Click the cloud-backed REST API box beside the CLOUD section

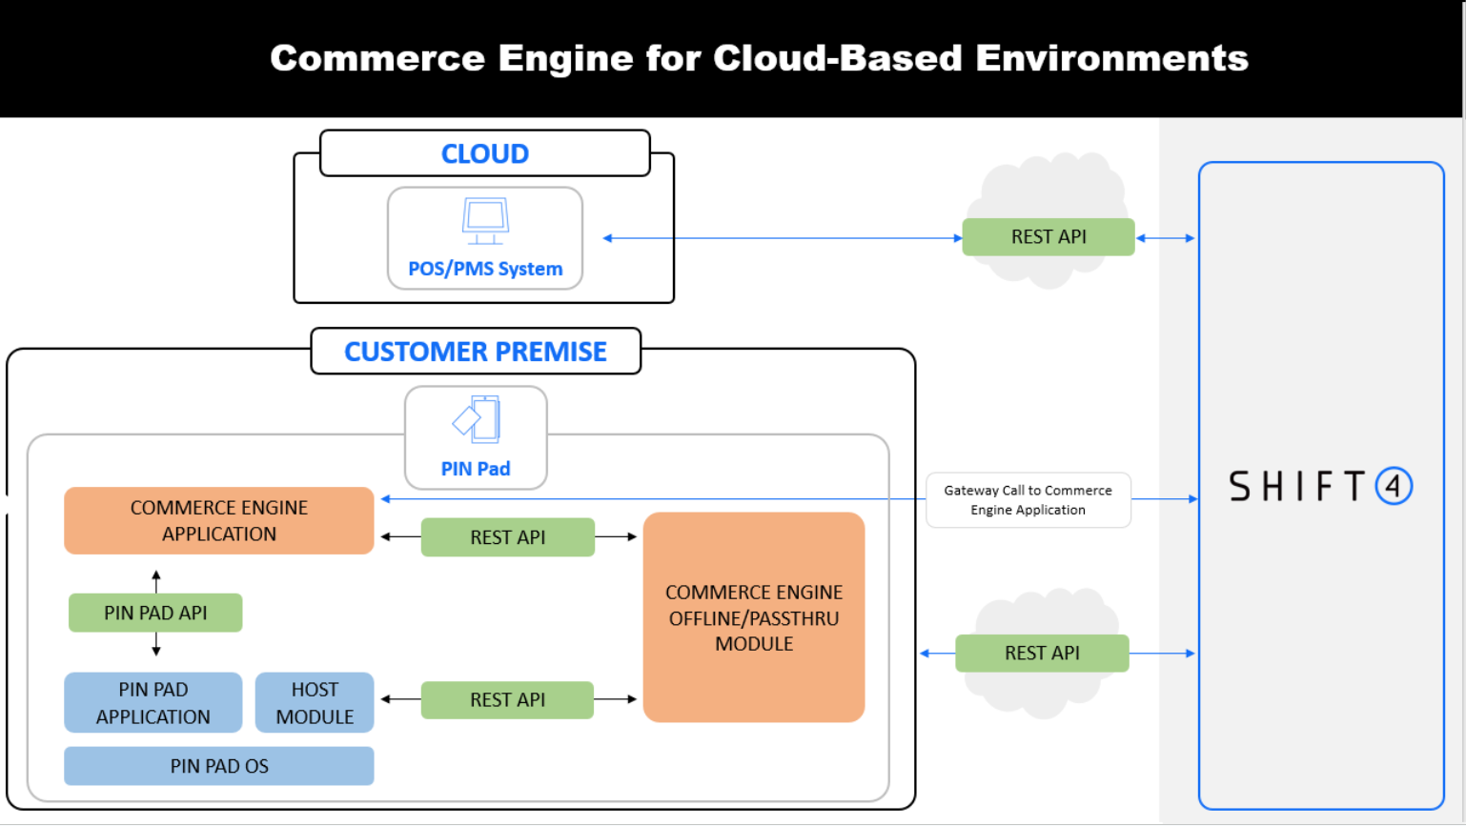pyautogui.click(x=1048, y=237)
